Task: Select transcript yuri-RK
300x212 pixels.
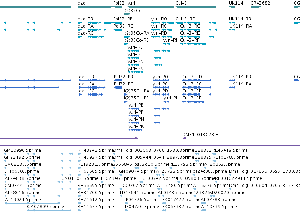Action: pos(135,68)
